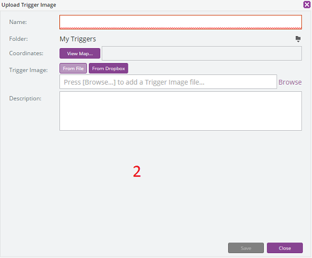Screen dimensions: 312x258
Task: Select the My Triggers folder name
Action: 78,39
